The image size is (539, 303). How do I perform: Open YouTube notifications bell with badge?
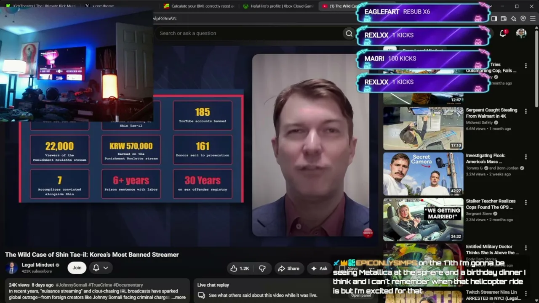tap(503, 33)
